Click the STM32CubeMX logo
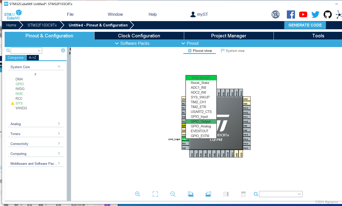The width and height of the screenshot is (342, 206). [x=13, y=14]
